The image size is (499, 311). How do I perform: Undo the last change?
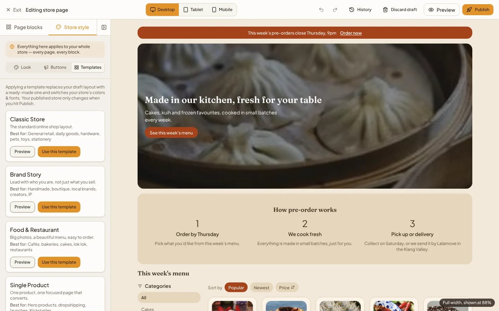click(321, 10)
